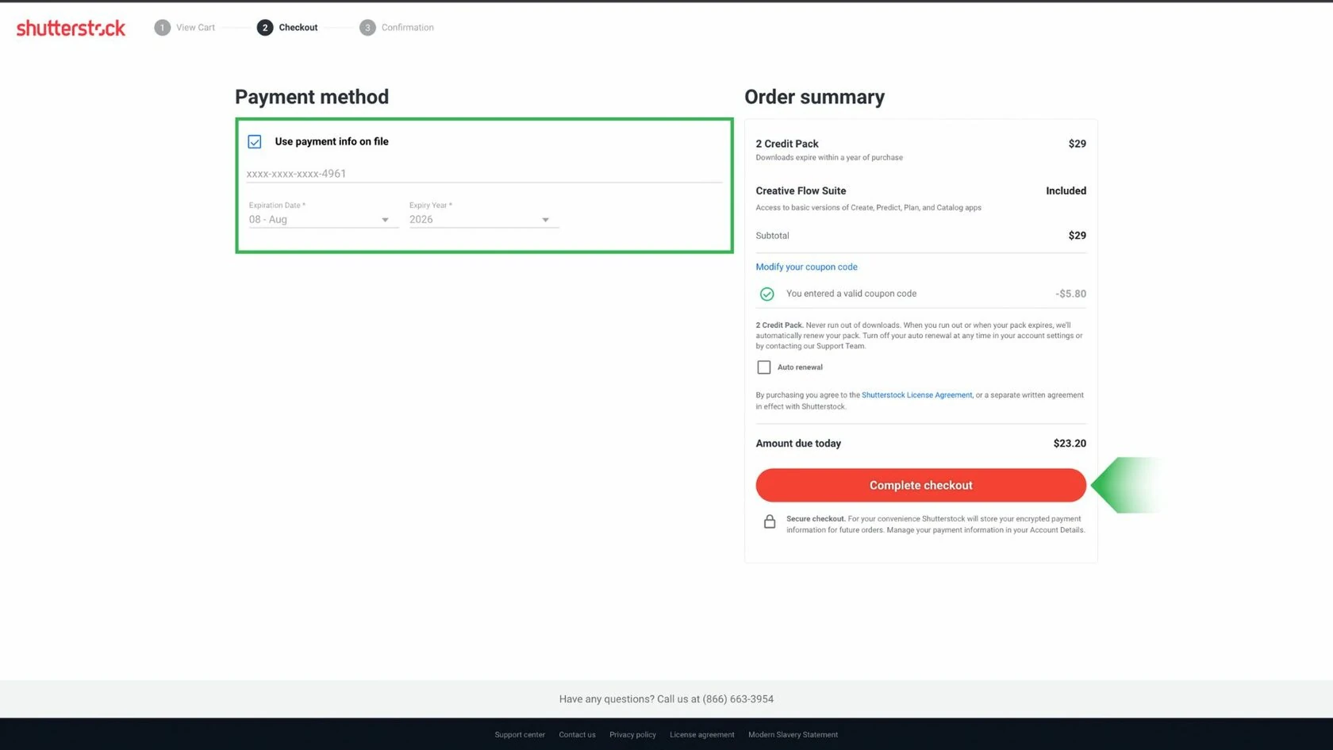
Task: Select the Checkout step label
Action: click(298, 28)
